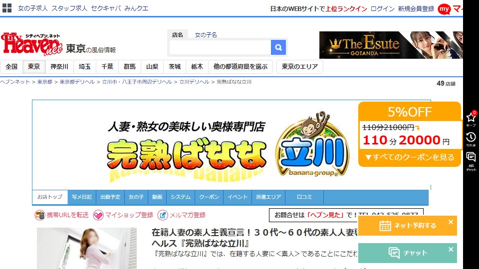Click the star Keep icon in sidebar

click(x=471, y=119)
